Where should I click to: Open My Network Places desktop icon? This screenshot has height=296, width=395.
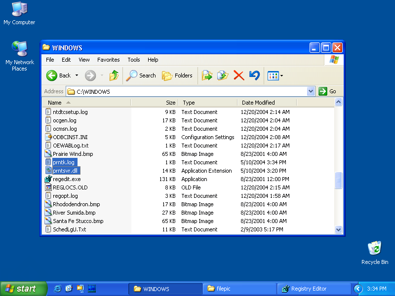point(19,56)
